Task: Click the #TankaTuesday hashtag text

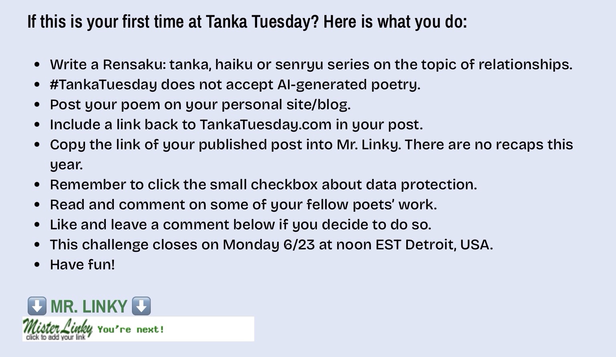Action: [103, 84]
